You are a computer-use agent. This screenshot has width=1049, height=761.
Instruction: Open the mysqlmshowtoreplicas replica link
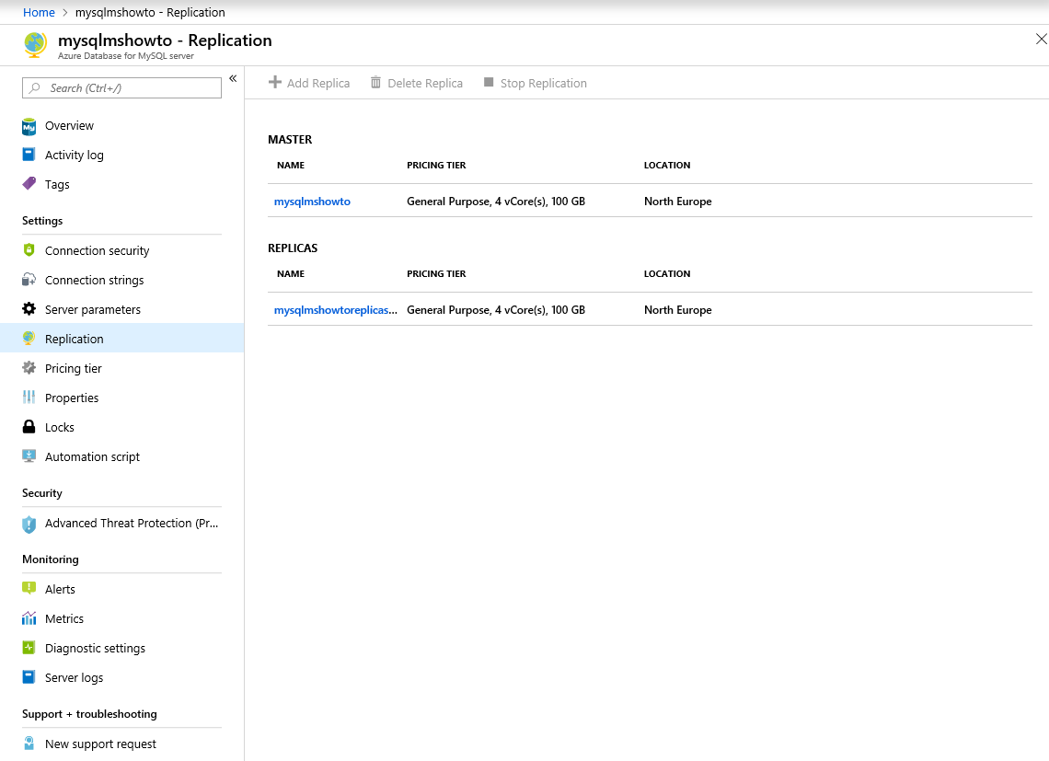[335, 310]
